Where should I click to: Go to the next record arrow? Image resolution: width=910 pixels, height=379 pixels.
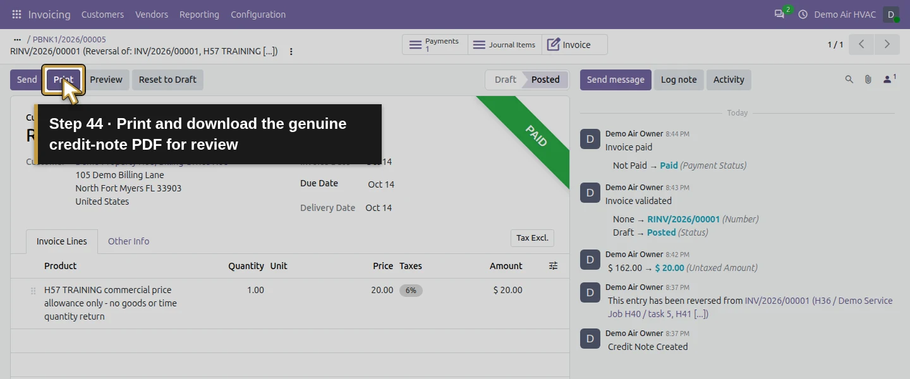(887, 44)
